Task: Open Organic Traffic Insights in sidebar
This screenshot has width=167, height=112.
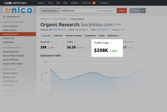Action: coord(13,64)
